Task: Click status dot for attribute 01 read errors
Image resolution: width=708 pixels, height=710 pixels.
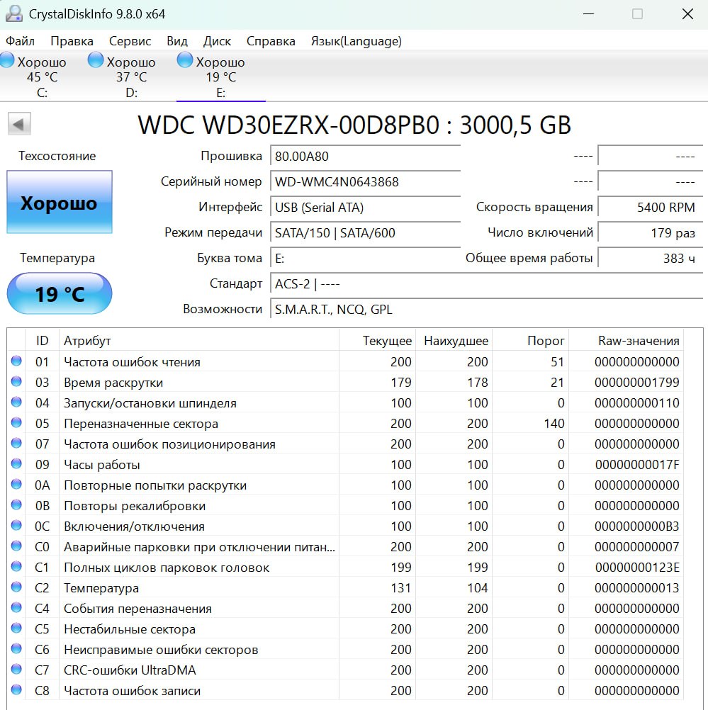Action: coord(16,361)
